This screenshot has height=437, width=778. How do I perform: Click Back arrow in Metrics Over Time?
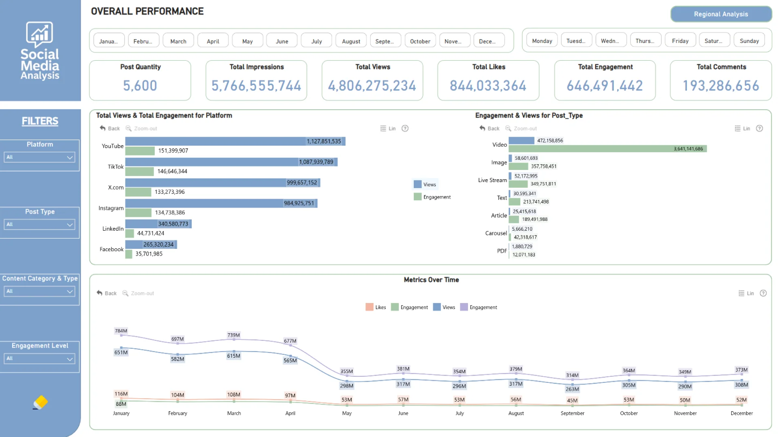99,293
